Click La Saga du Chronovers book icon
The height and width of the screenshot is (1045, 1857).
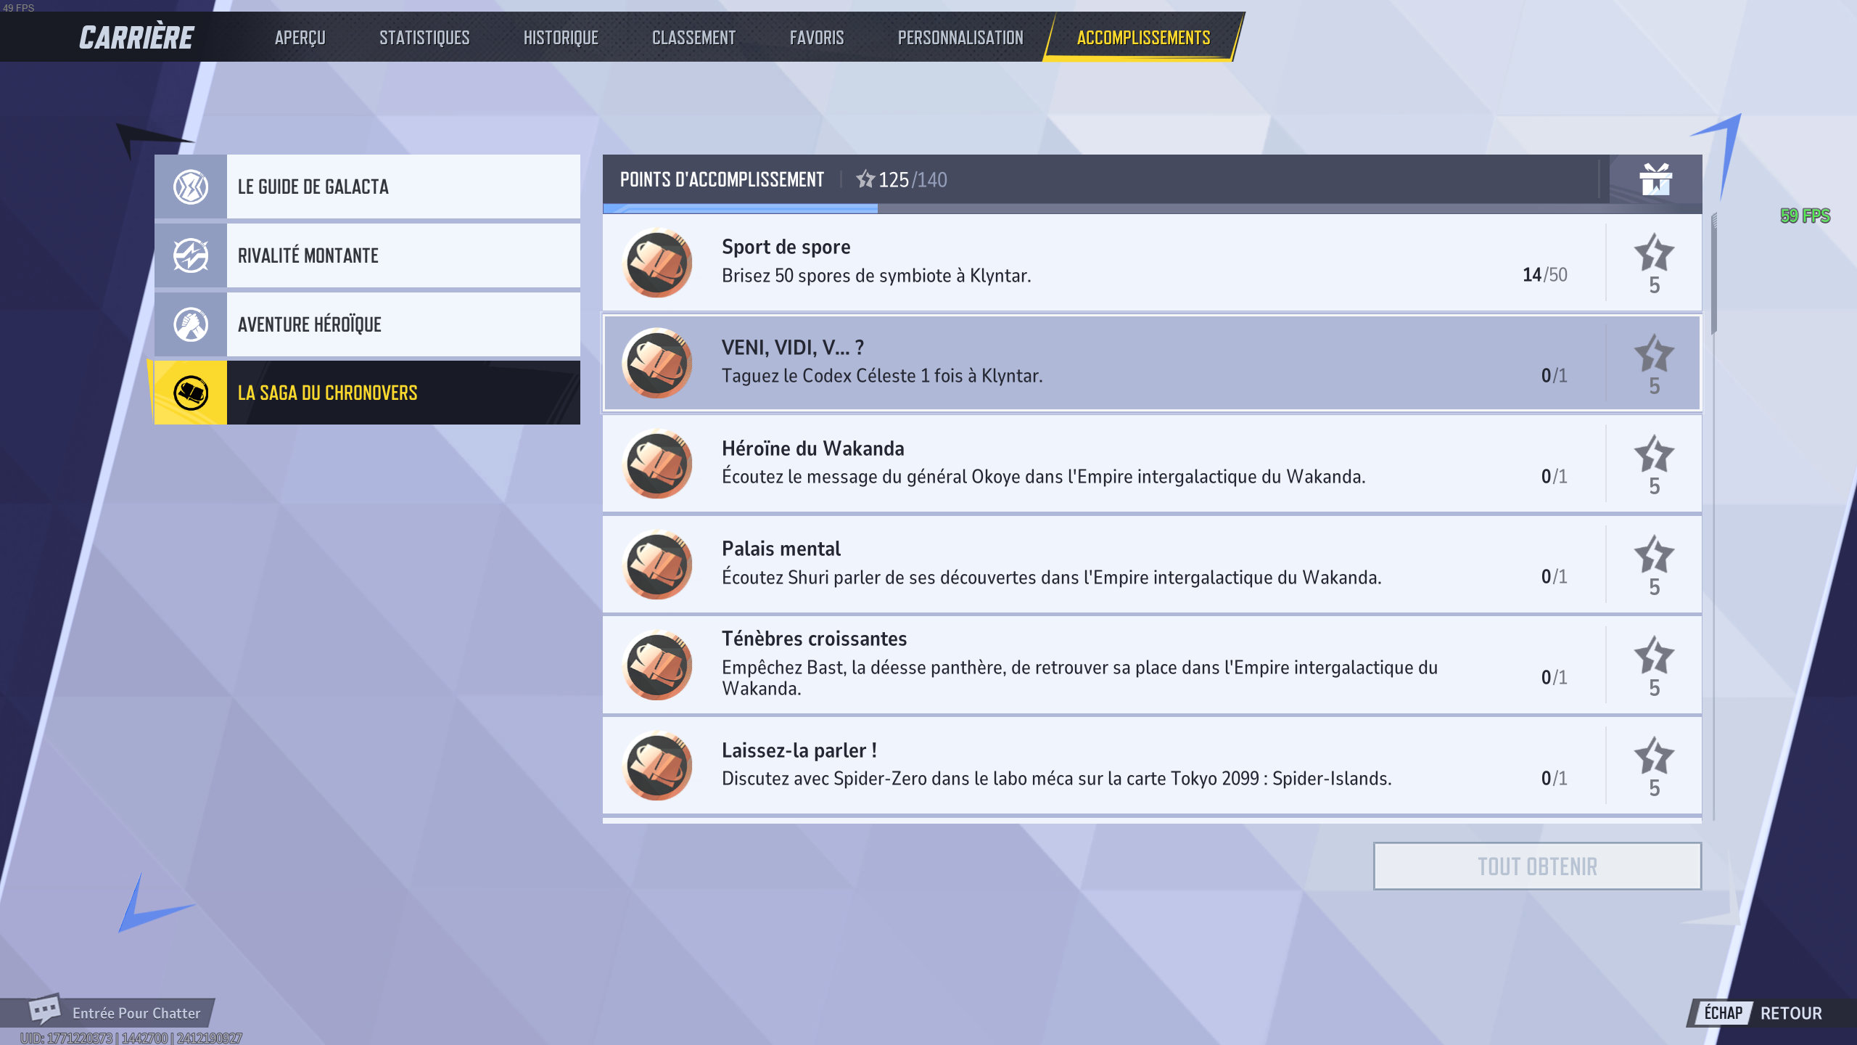click(191, 393)
